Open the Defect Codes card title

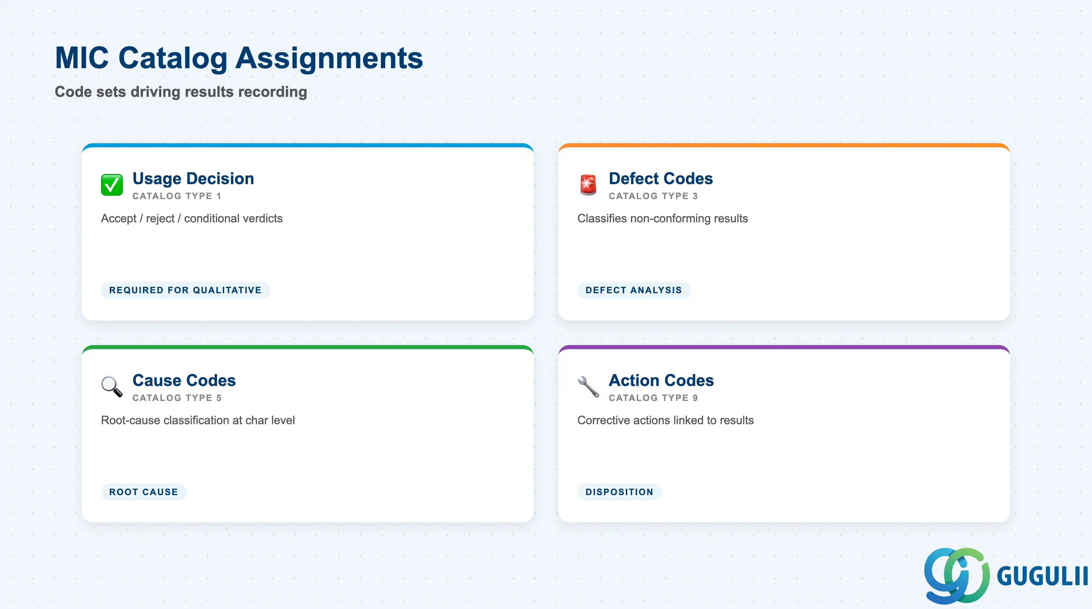coord(661,178)
